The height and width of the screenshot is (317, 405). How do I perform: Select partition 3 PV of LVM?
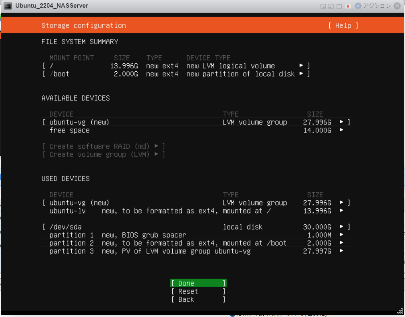click(x=196, y=251)
